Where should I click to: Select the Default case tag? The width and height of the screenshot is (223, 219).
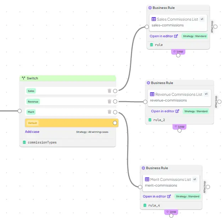pos(32,123)
